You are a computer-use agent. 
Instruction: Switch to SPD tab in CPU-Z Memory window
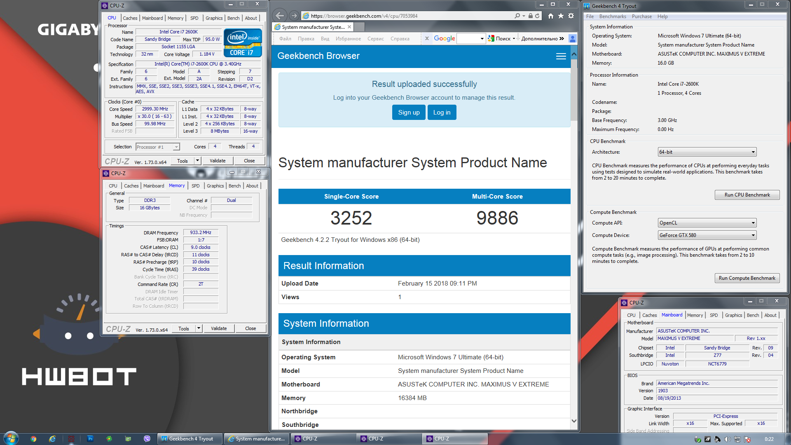pos(196,186)
